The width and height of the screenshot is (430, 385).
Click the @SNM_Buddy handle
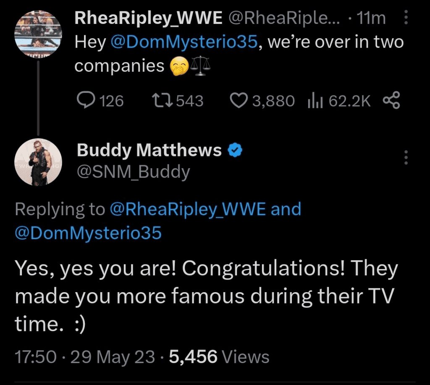(133, 172)
